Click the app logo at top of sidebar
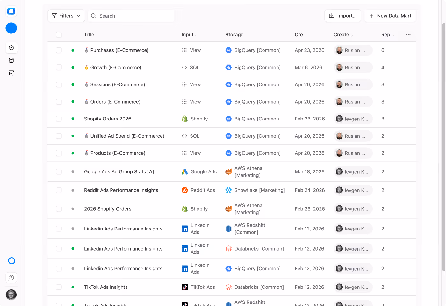The width and height of the screenshot is (446, 306). pos(11,11)
